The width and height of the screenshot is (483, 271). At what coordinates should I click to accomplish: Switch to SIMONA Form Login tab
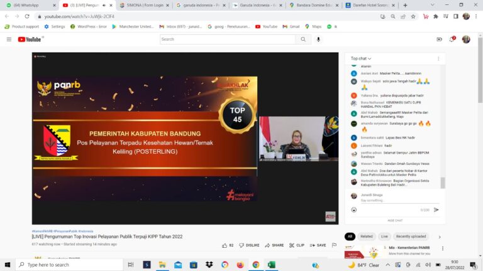[x=145, y=5]
